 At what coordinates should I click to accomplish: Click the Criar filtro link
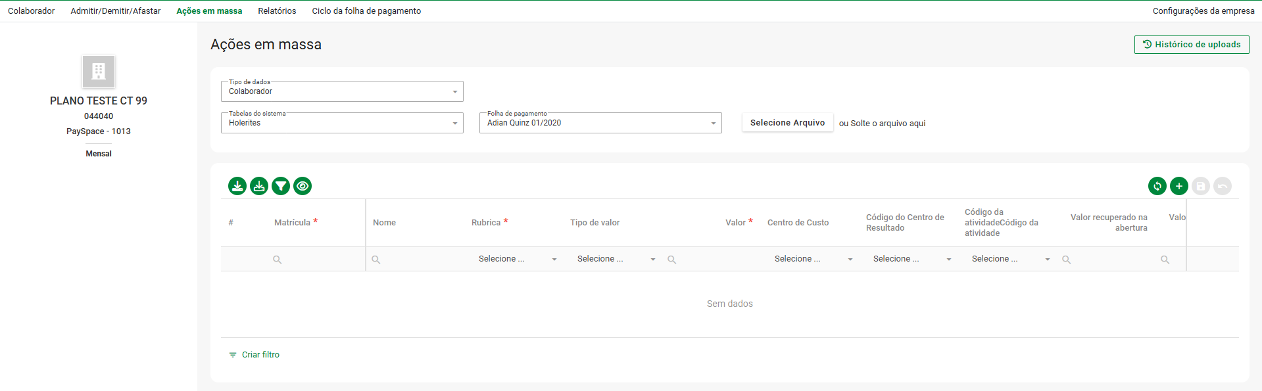pyautogui.click(x=260, y=355)
